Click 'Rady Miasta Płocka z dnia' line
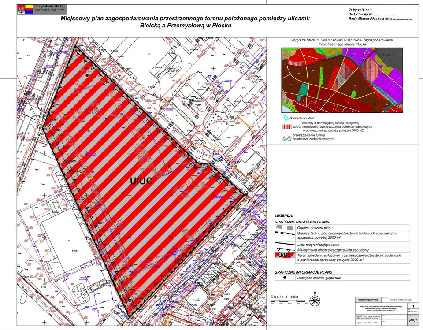The height and width of the screenshot is (330, 423). (381, 19)
